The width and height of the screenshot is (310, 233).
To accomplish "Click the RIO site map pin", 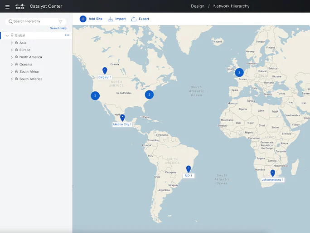I will pos(189,169).
